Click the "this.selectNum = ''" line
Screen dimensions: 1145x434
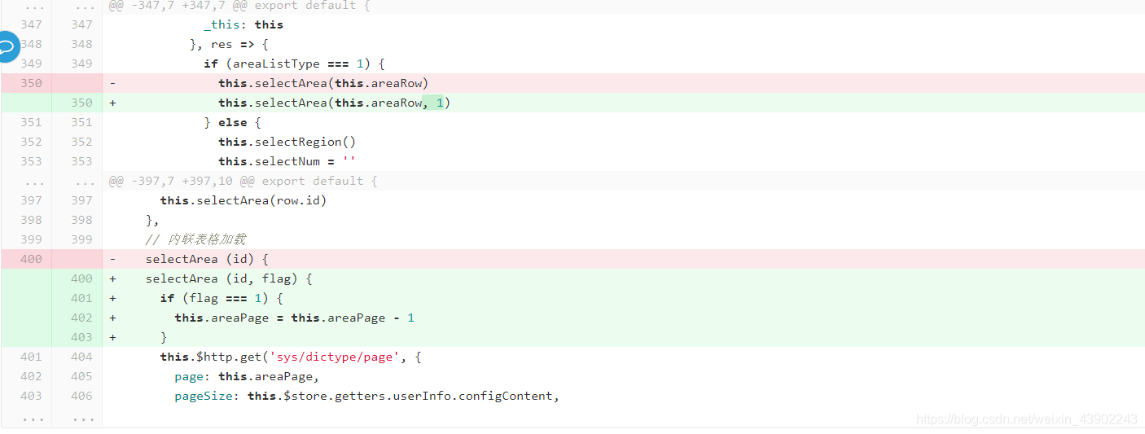click(287, 161)
